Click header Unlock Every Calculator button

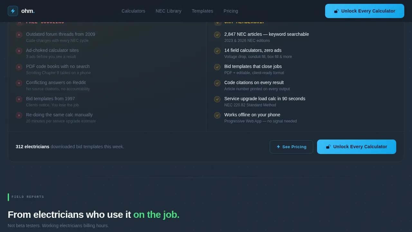point(365,11)
